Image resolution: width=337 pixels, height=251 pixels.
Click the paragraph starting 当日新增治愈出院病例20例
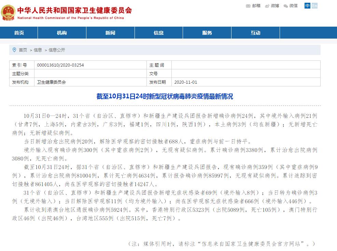[x=138, y=141]
